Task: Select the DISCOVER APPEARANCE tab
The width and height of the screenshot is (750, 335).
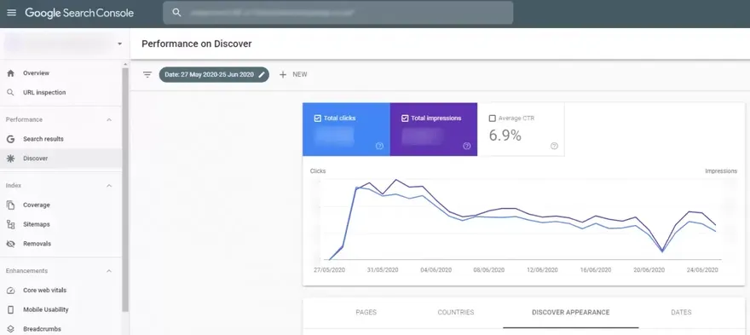Action: click(571, 313)
